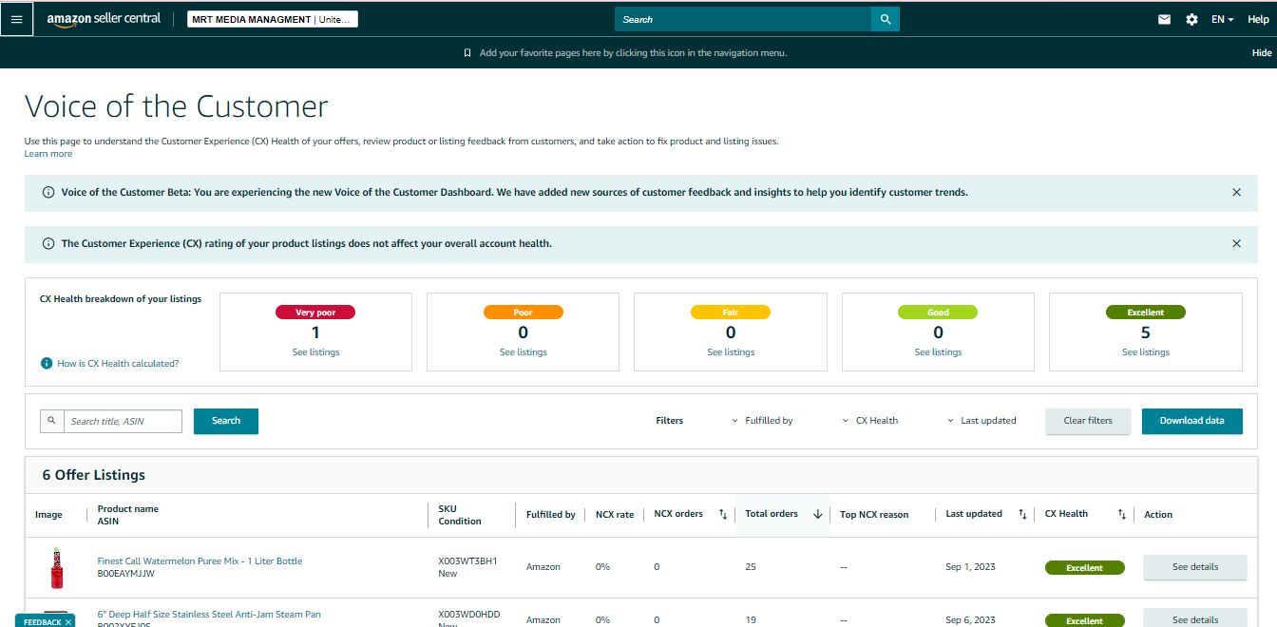1277x627 pixels.
Task: Close the Feedback tab X icon
Action: [68, 622]
